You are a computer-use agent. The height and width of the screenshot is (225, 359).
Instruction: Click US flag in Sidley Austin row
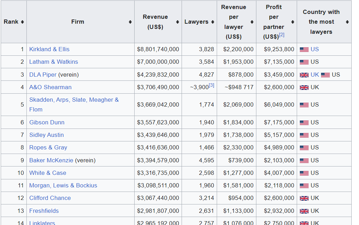(x=304, y=135)
